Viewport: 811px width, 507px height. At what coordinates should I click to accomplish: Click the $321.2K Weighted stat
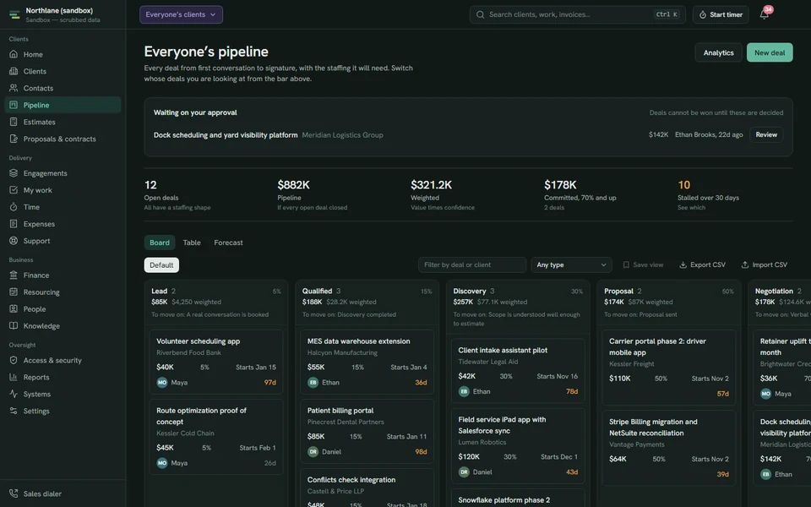tap(443, 195)
